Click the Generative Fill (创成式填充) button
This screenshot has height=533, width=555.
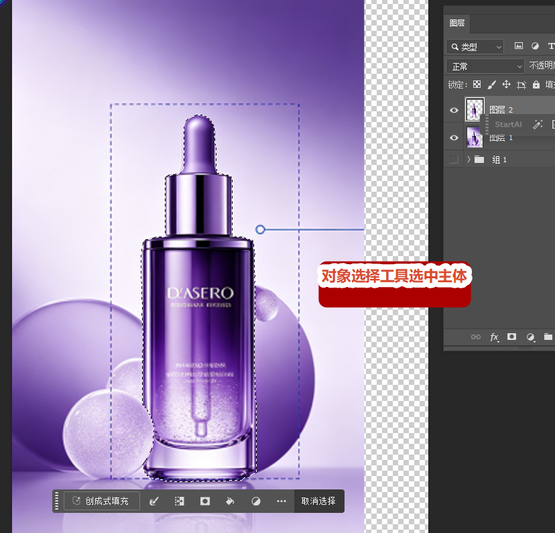coord(102,501)
